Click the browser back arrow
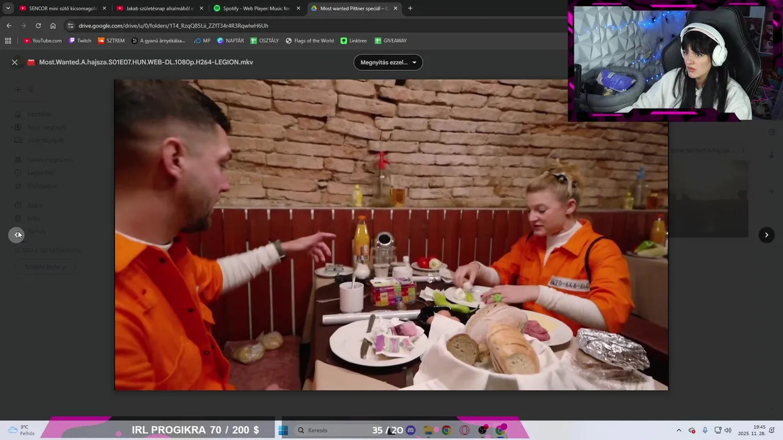This screenshot has width=783, height=440. coord(9,26)
